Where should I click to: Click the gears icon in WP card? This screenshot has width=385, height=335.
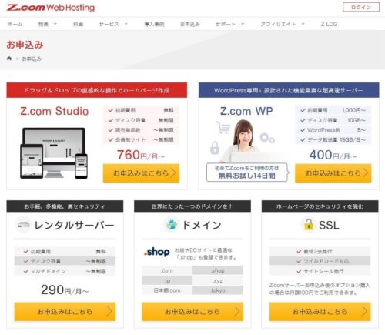267,138
